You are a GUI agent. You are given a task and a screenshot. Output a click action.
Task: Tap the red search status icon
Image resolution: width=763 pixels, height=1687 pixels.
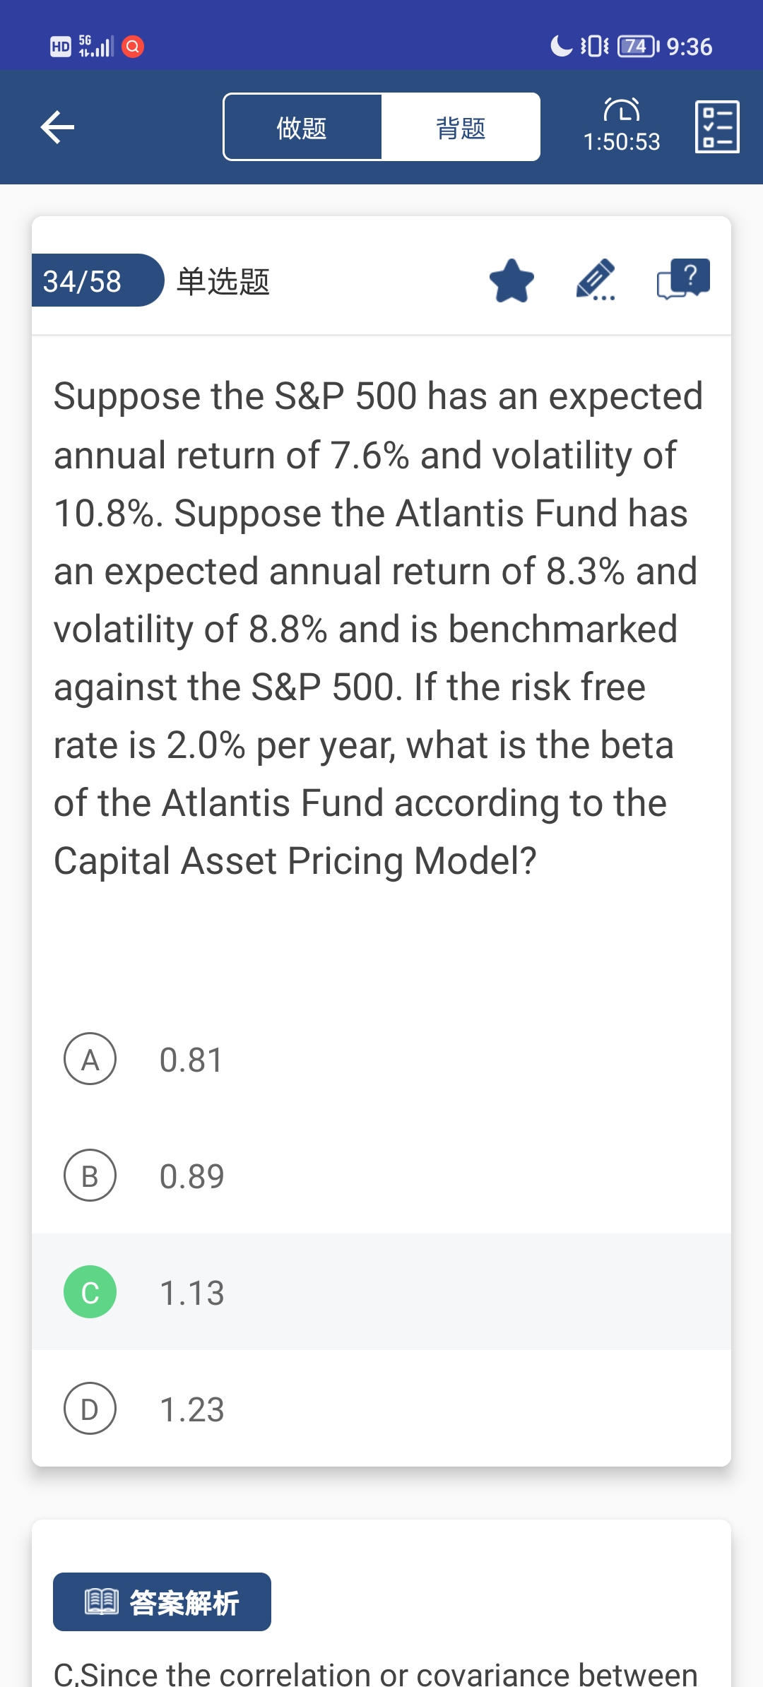(133, 47)
